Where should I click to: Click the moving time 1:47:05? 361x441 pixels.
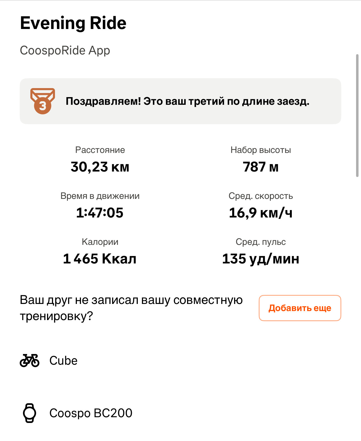click(x=100, y=213)
